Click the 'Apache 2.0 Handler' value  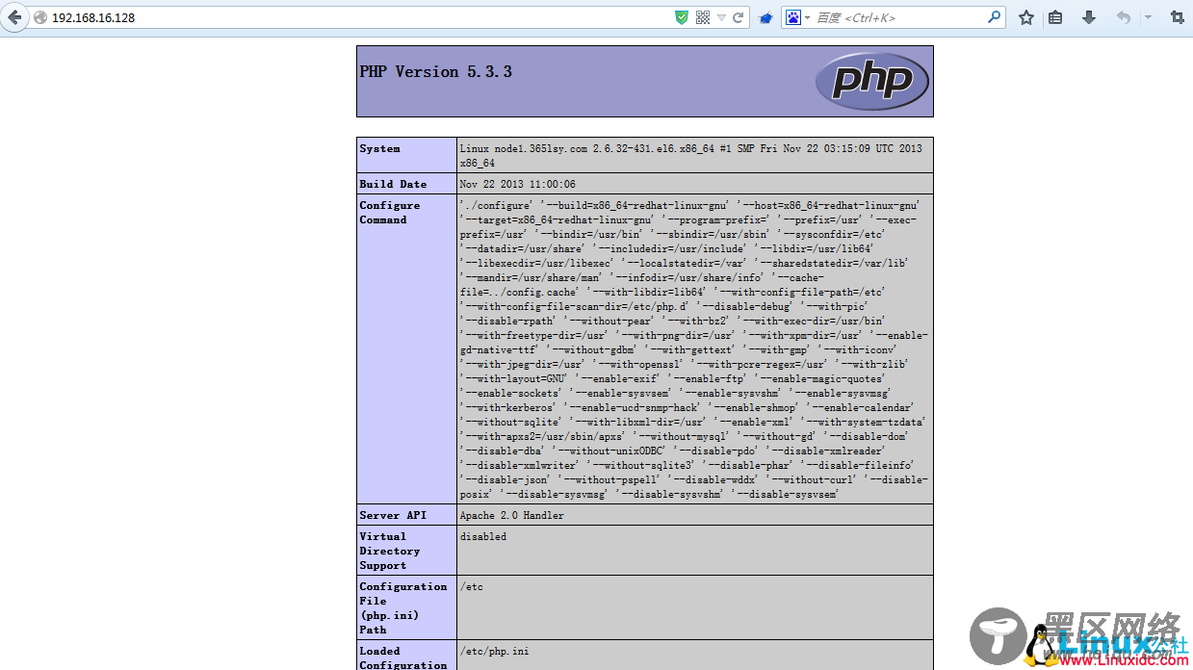[511, 515]
